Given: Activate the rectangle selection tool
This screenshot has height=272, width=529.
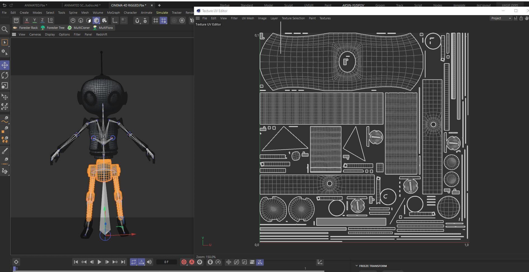Looking at the screenshot, I should point(5,42).
